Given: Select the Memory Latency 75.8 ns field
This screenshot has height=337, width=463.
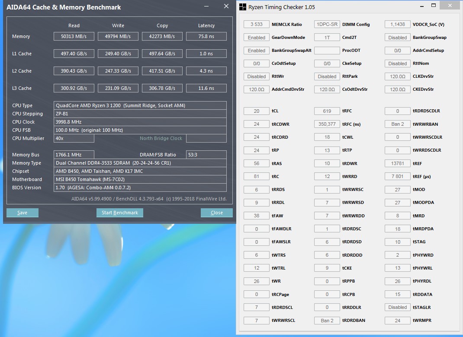Looking at the screenshot, I should (206, 36).
